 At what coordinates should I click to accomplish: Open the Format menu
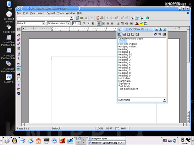[x=51, y=13]
